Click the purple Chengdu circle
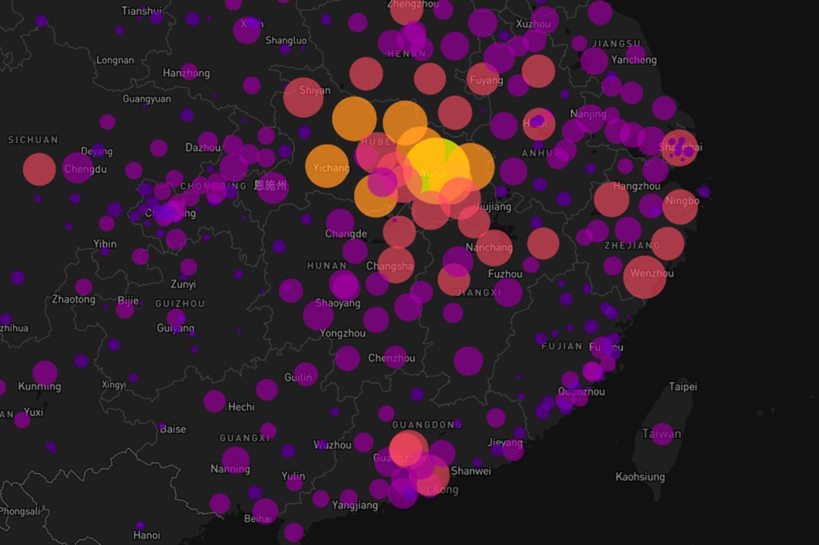Viewport: 819px width, 545px height. tap(78, 168)
